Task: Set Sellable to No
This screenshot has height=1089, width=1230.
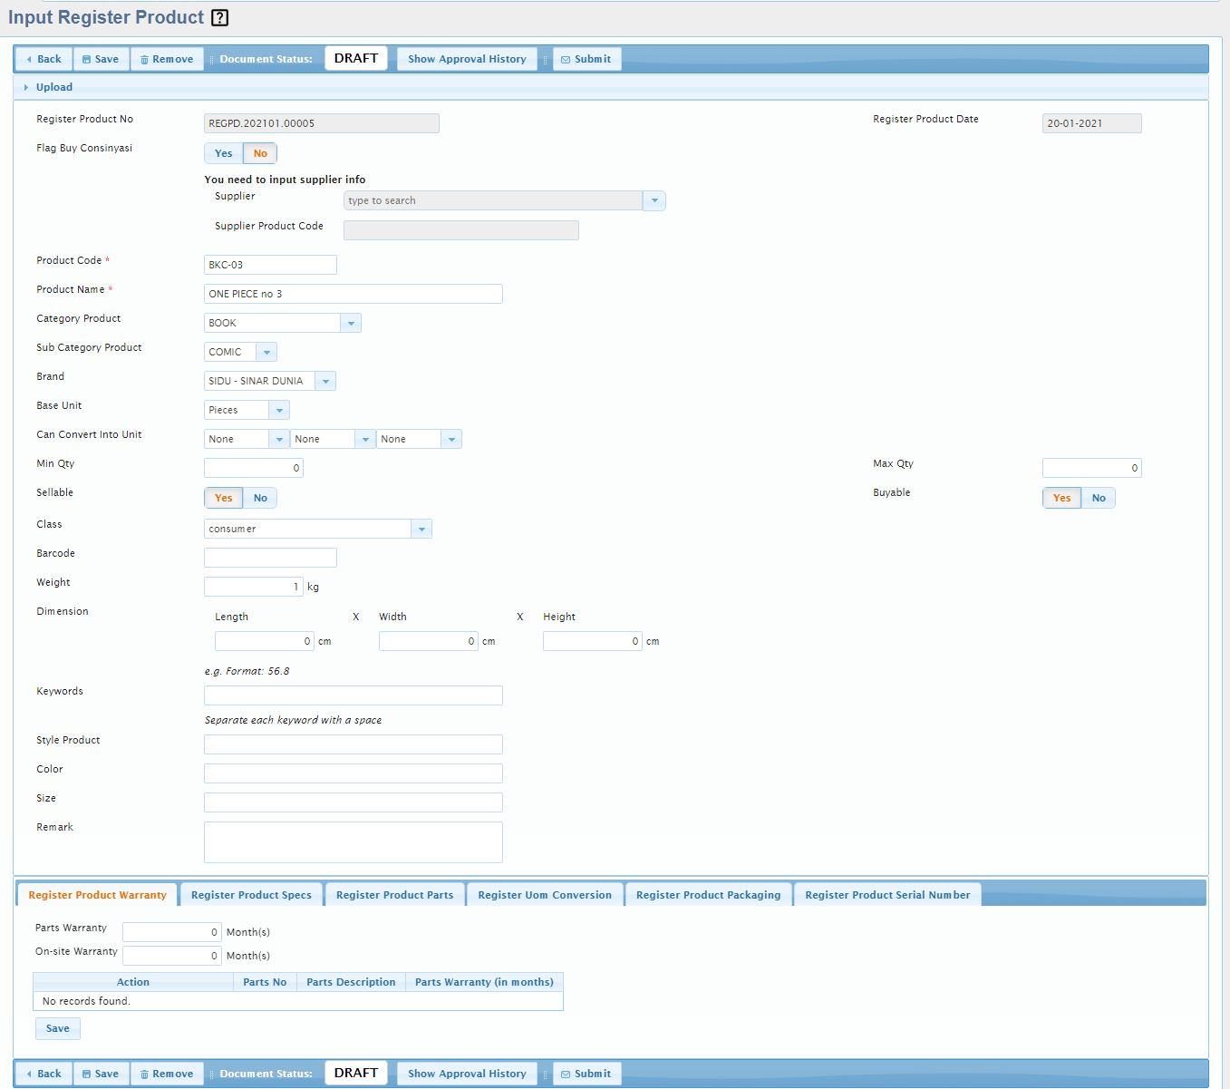Action: point(260,498)
